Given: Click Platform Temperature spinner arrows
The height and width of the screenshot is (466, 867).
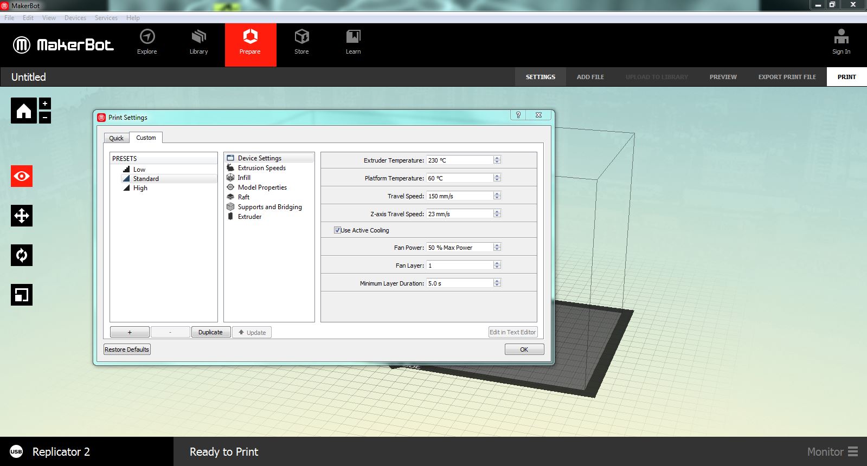Looking at the screenshot, I should 497,178.
